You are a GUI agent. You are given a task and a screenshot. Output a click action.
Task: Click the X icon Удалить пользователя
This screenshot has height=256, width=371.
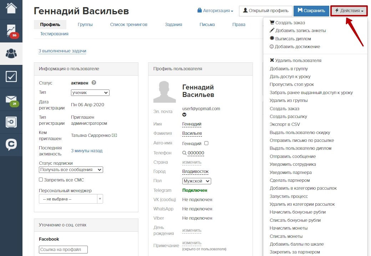pyautogui.click(x=272, y=60)
